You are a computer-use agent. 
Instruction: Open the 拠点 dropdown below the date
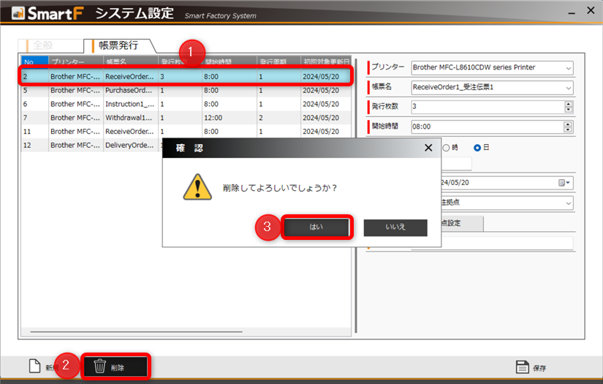[568, 203]
